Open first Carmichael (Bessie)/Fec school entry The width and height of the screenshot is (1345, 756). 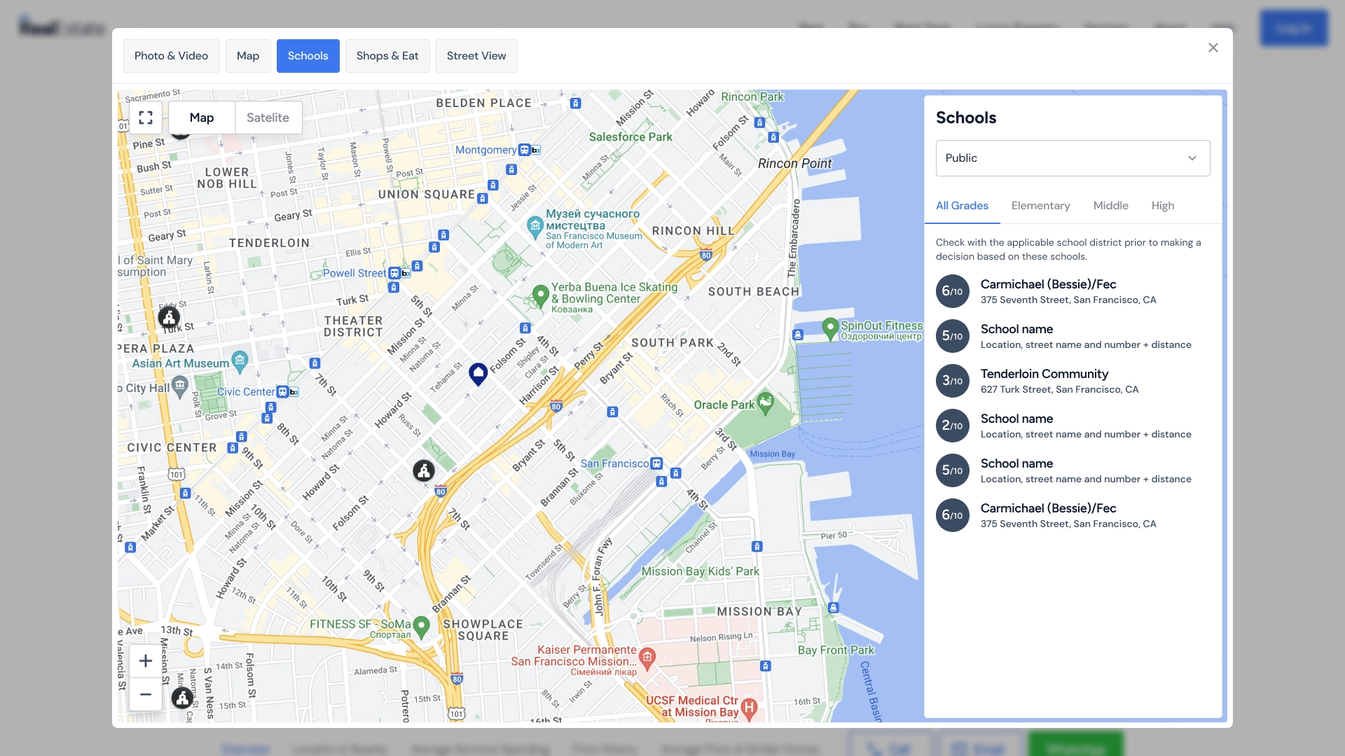[1073, 291]
